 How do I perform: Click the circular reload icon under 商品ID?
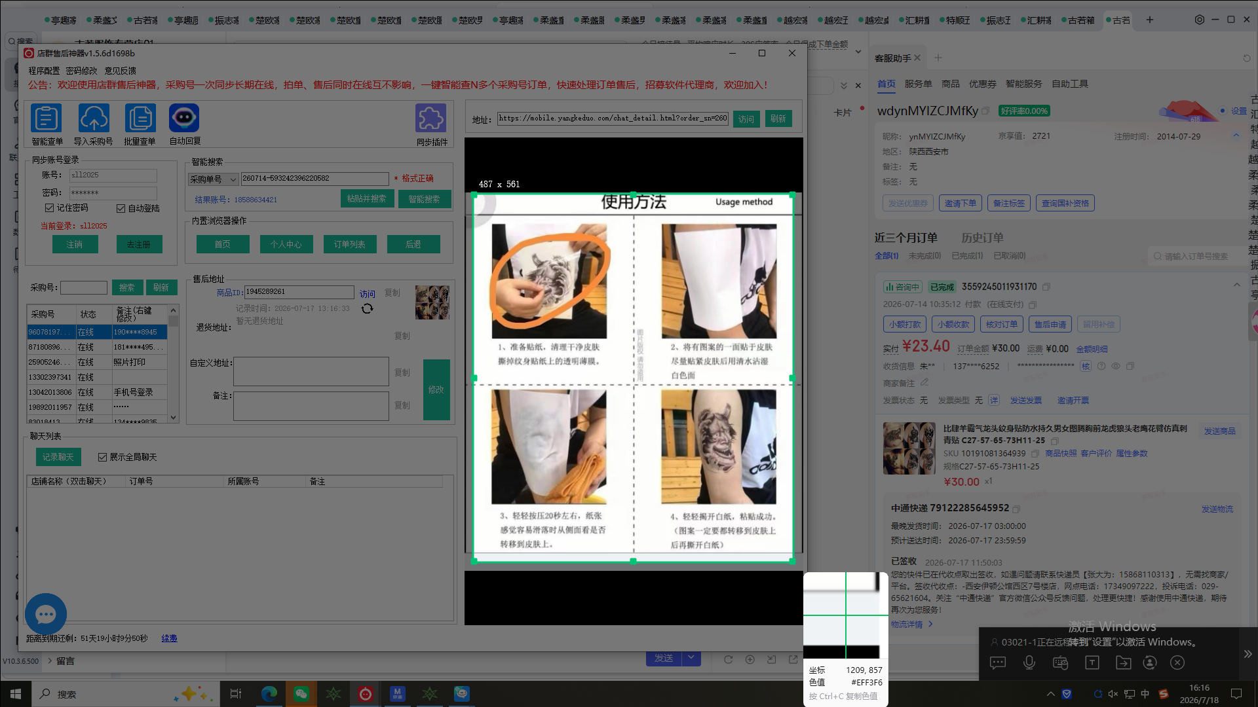(x=368, y=308)
